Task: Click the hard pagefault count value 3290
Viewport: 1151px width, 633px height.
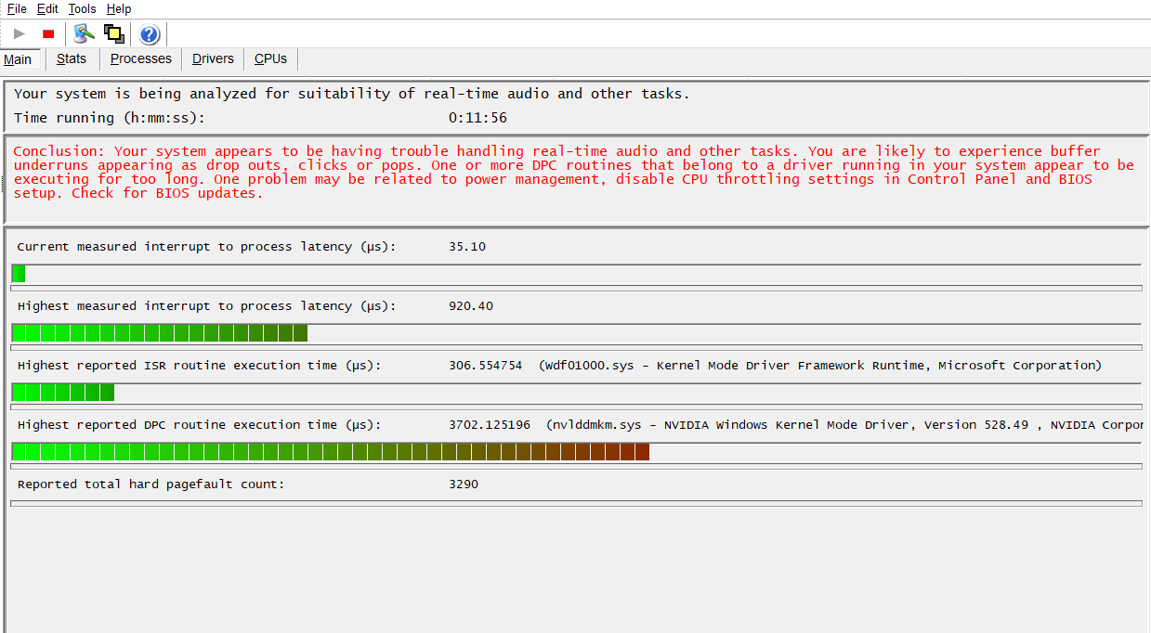Action: tap(464, 484)
